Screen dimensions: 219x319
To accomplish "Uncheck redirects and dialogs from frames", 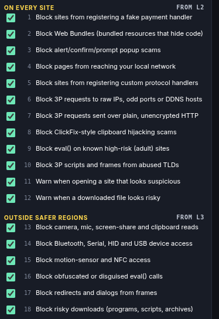I will coord(11,293).
